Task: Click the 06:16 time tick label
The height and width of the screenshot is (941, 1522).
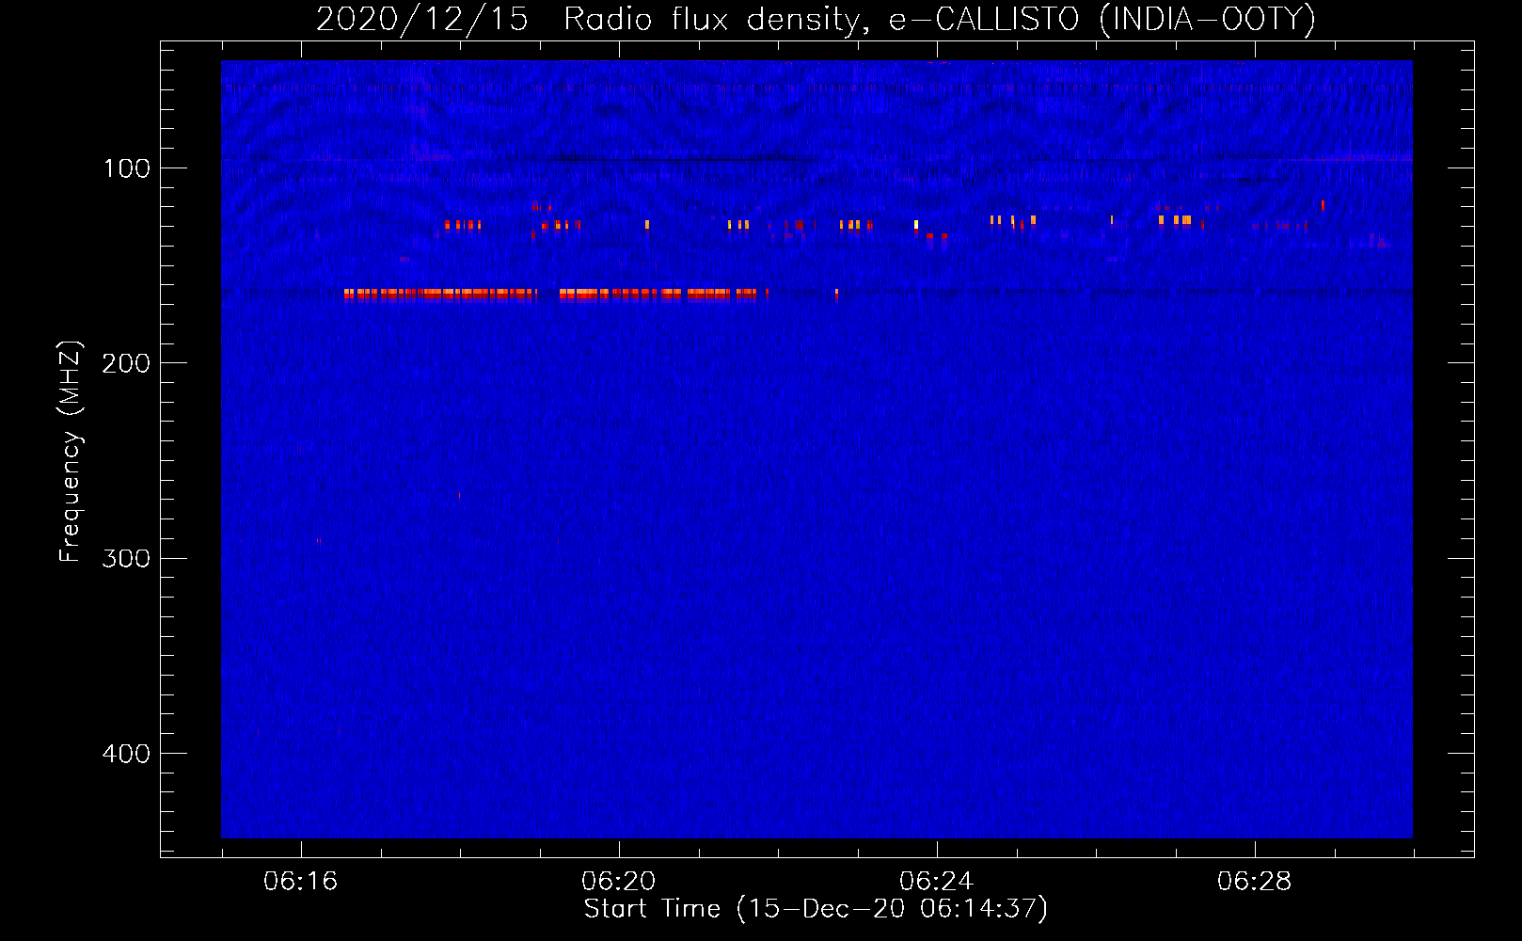Action: pos(301,881)
